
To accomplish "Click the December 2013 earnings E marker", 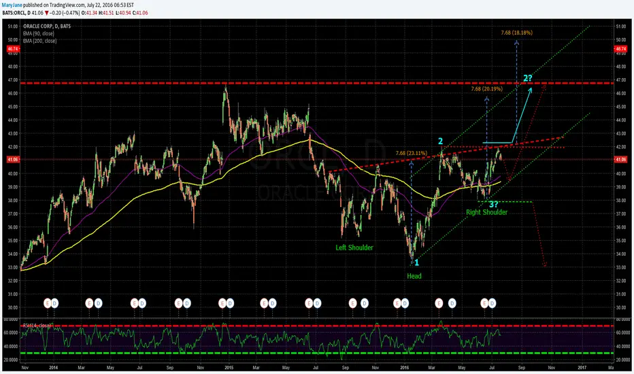I will [x=48, y=303].
